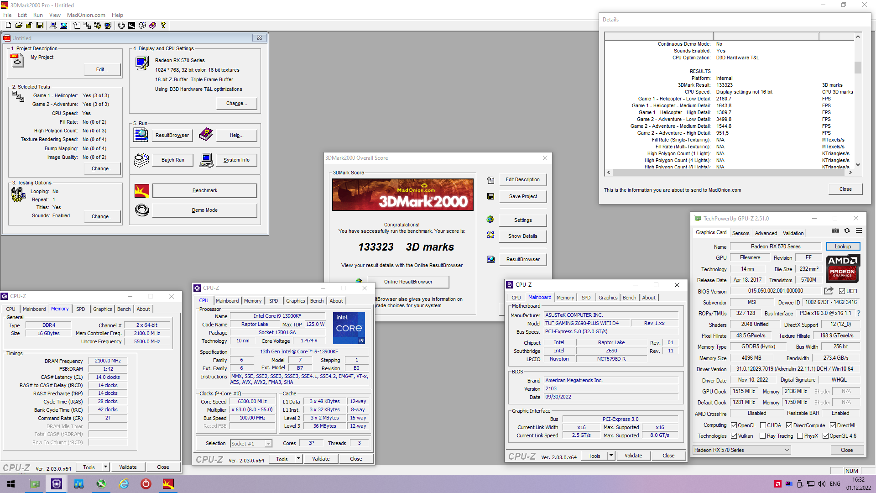Toggle the CUDA checkbox
Viewport: 876px width, 493px height.
[763, 425]
